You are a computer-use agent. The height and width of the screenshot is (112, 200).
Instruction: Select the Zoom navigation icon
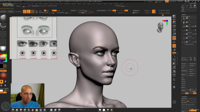174,26
